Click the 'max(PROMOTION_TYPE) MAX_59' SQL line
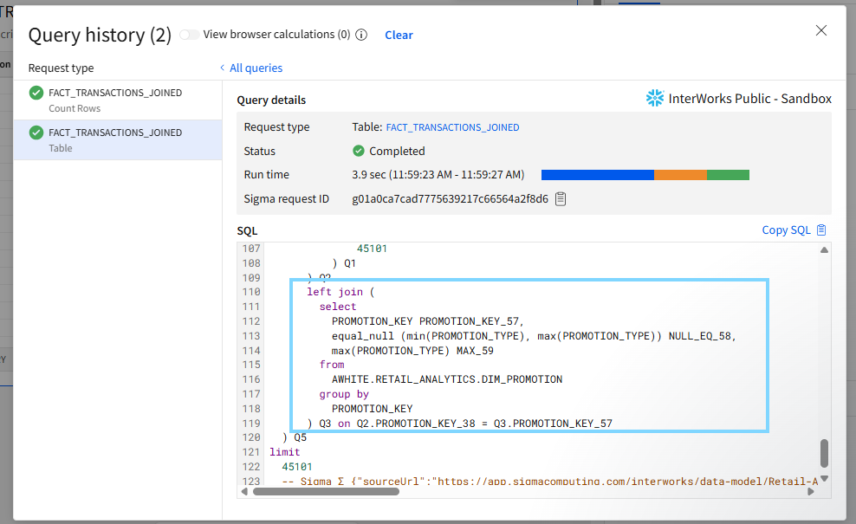 coord(412,351)
